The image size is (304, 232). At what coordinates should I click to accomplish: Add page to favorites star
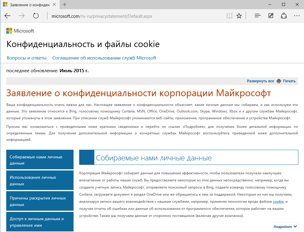click(x=239, y=16)
